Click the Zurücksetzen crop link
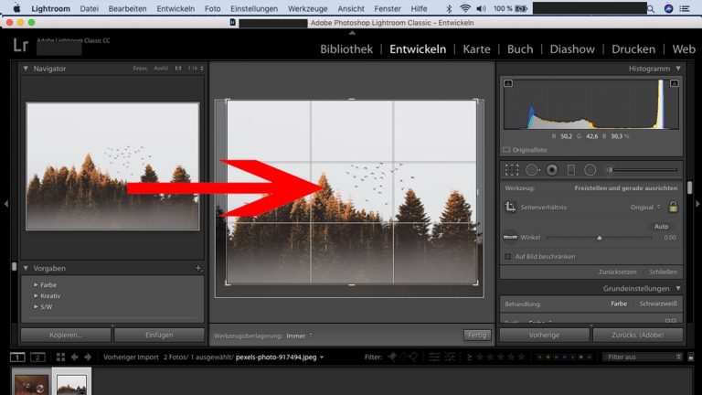The width and height of the screenshot is (702, 395). pos(617,272)
